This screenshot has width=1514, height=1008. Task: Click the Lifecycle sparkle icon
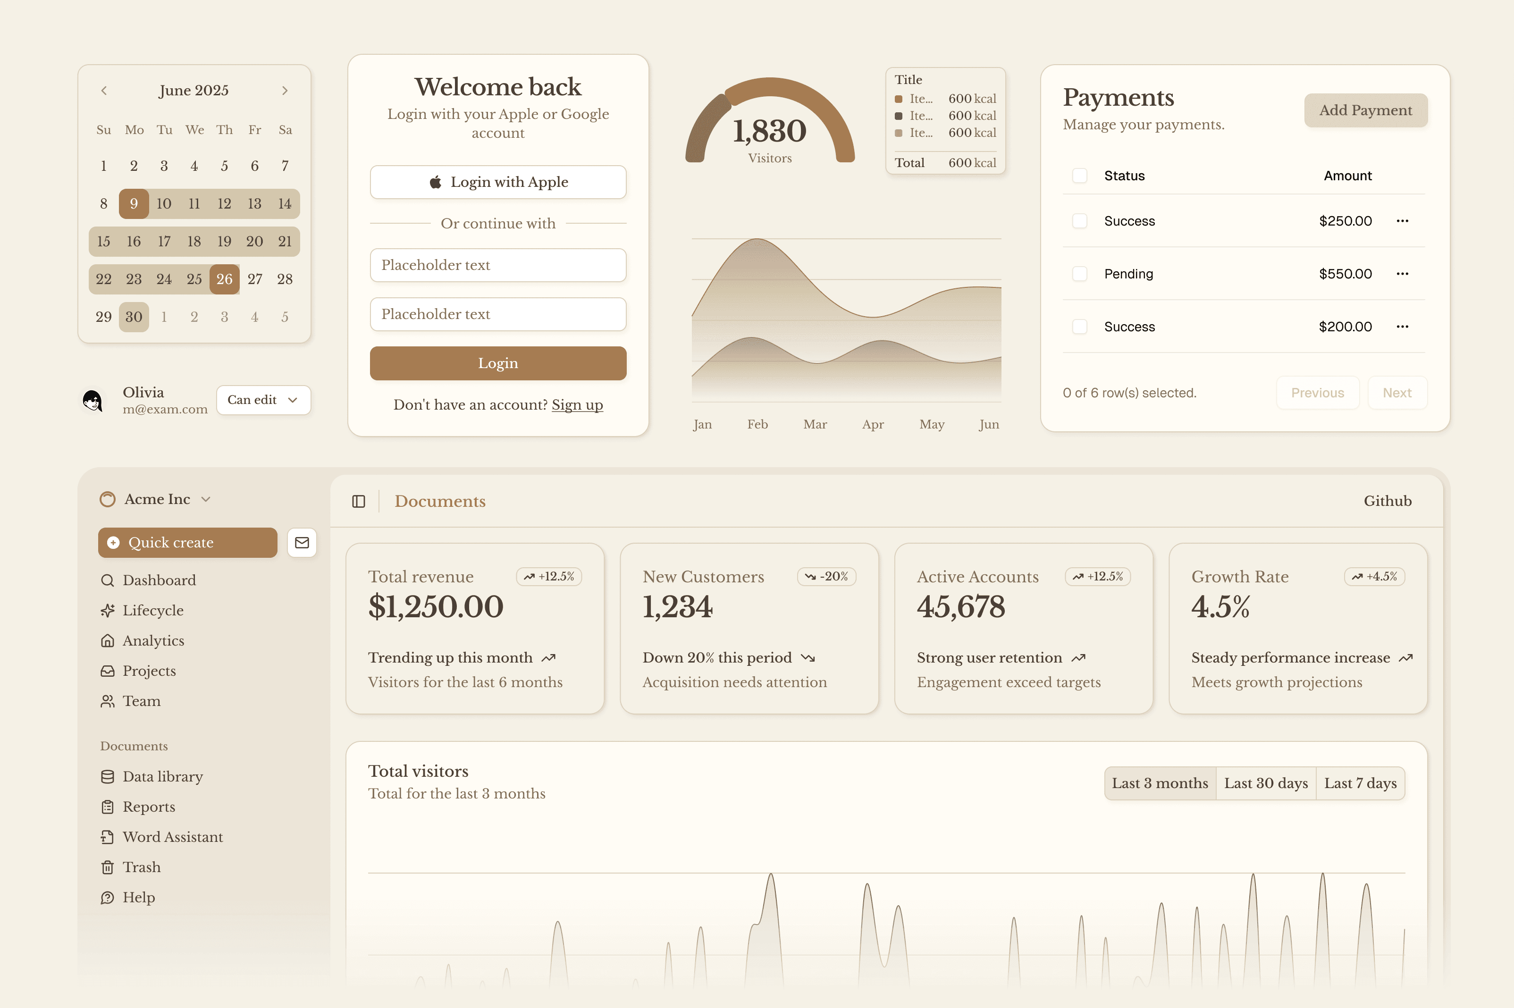click(x=107, y=610)
